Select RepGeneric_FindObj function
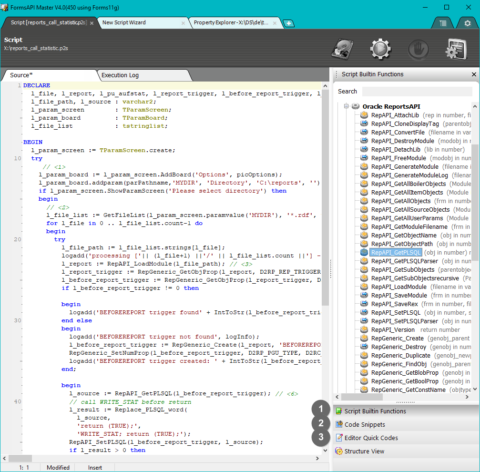The height and width of the screenshot is (472, 480). pyautogui.click(x=399, y=364)
